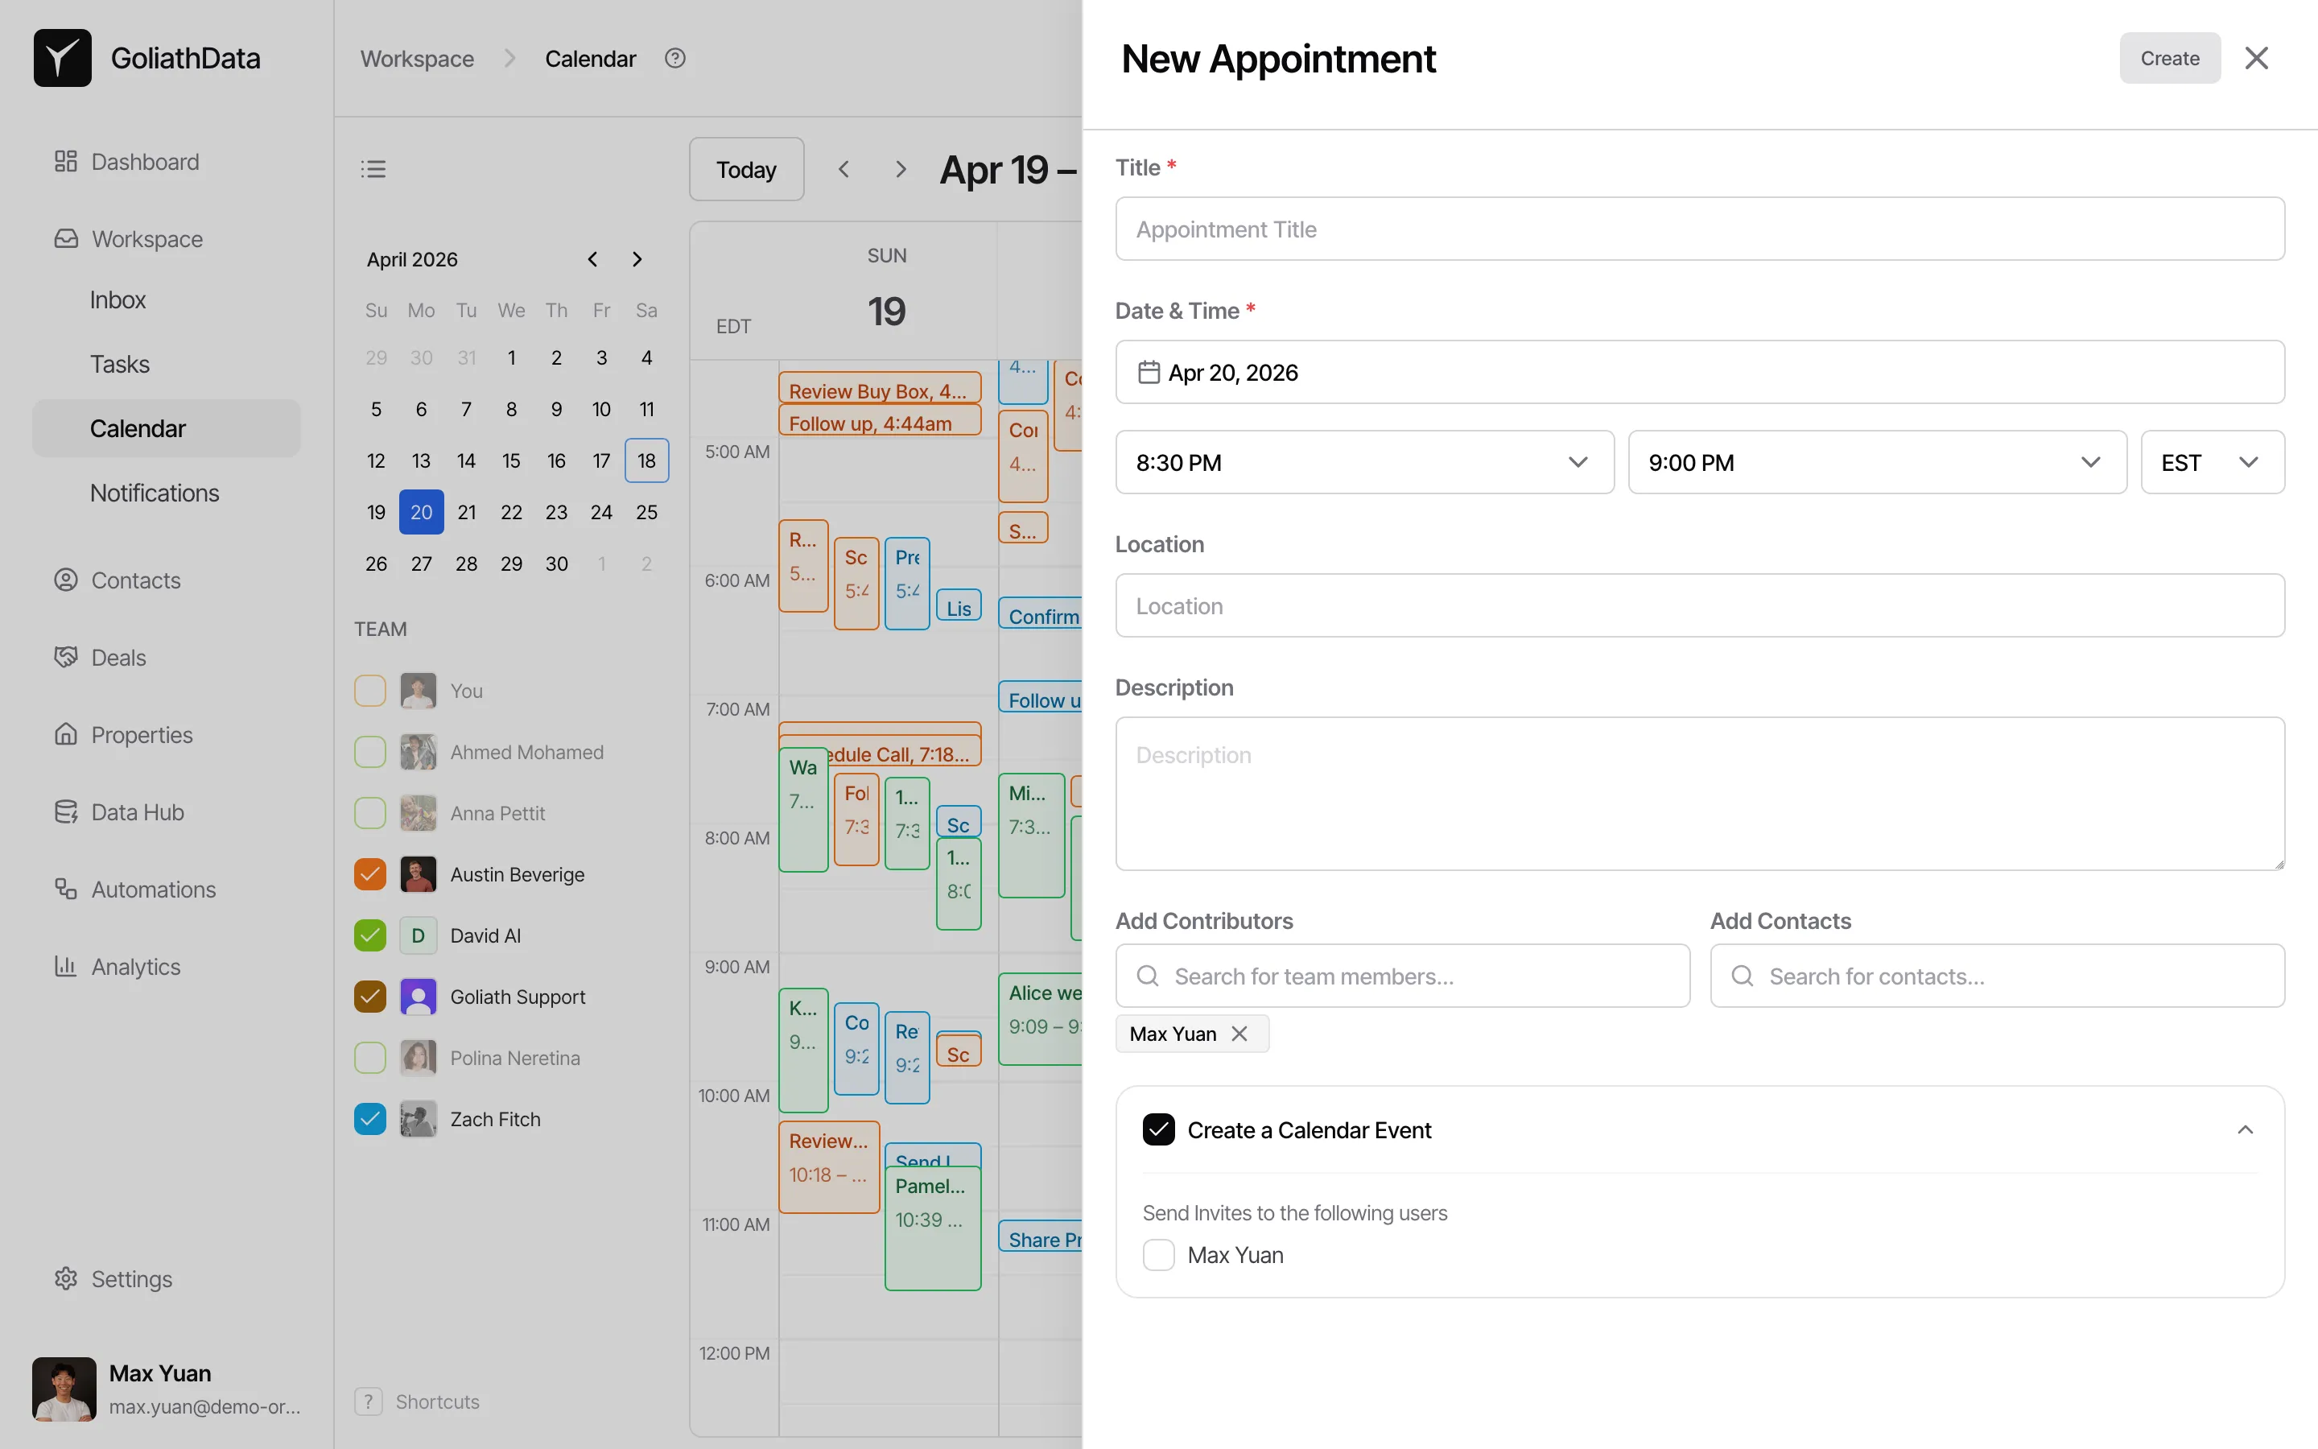Viewport: 2318px width, 1449px height.
Task: Uncheck Austin Beverige's team calendar
Action: pos(369,874)
